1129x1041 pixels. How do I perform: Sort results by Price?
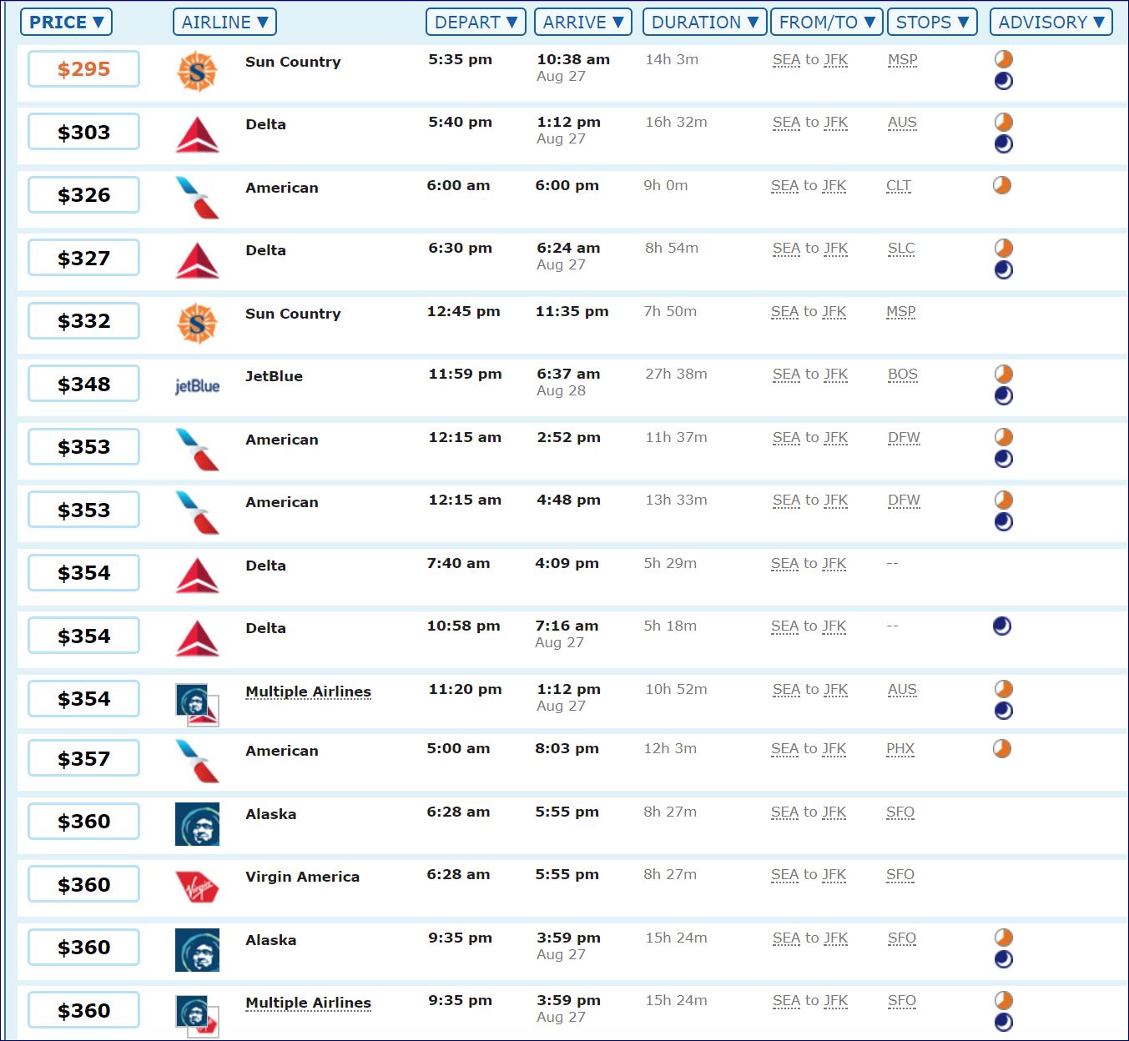coord(66,23)
